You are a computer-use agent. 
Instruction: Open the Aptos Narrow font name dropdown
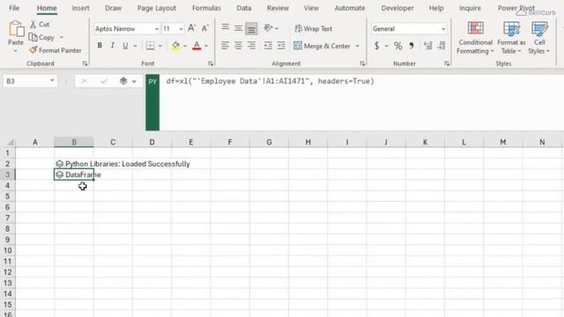[157, 29]
